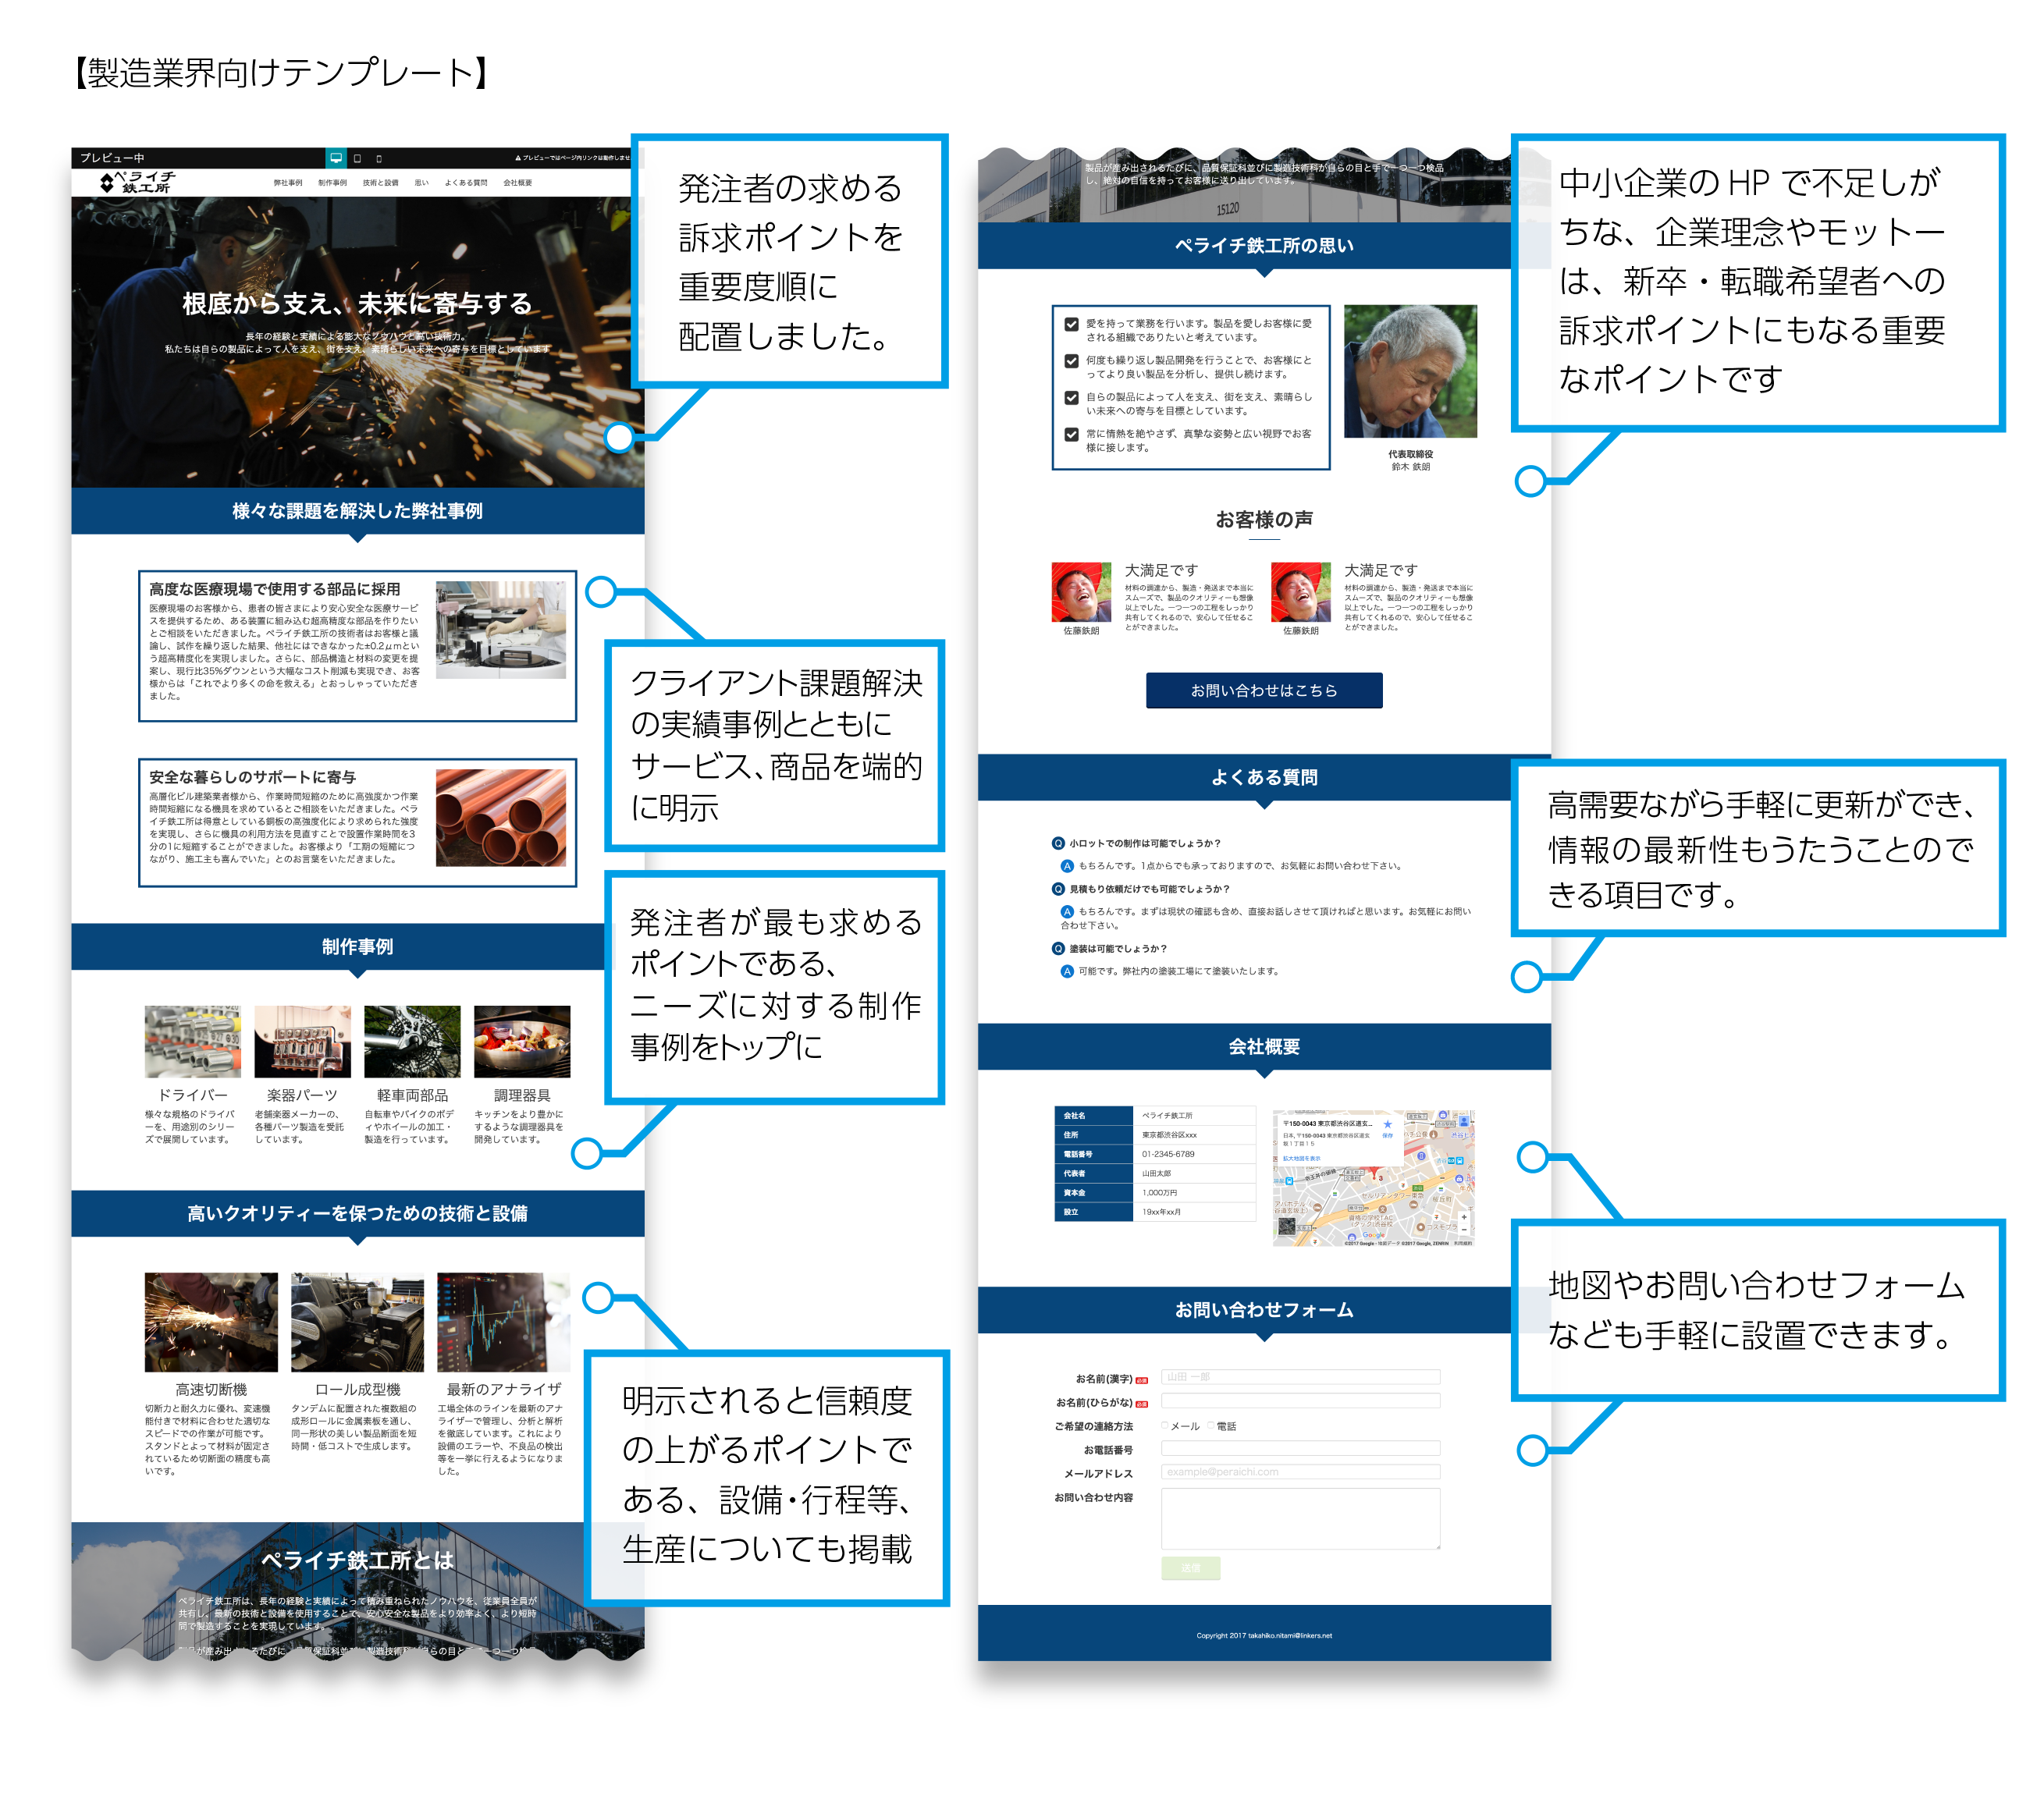Click the Q icon for 見積もり依頼 question
This screenshot has height=1807, width=2044.
coord(1058,889)
